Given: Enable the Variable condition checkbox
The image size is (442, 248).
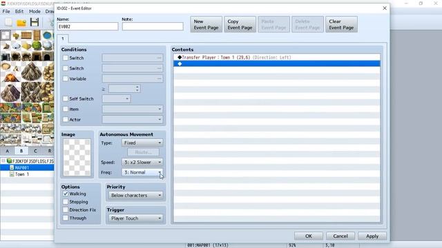Looking at the screenshot, I should pyautogui.click(x=66, y=79).
